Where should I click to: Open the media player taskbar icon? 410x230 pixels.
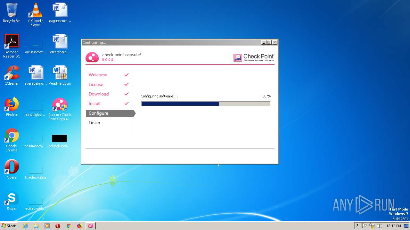click(x=47, y=226)
